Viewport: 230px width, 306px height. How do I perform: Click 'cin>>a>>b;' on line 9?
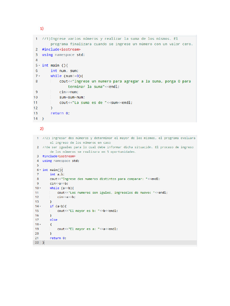[x=59, y=184]
